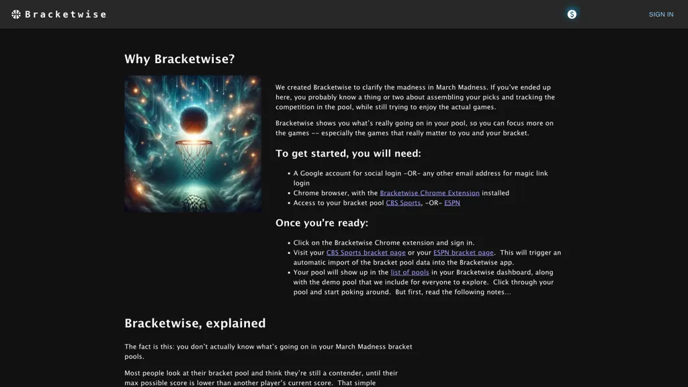Screen dimensions: 688x387
Task: Click the CBS Sports bracket page link
Action: [x=366, y=253]
